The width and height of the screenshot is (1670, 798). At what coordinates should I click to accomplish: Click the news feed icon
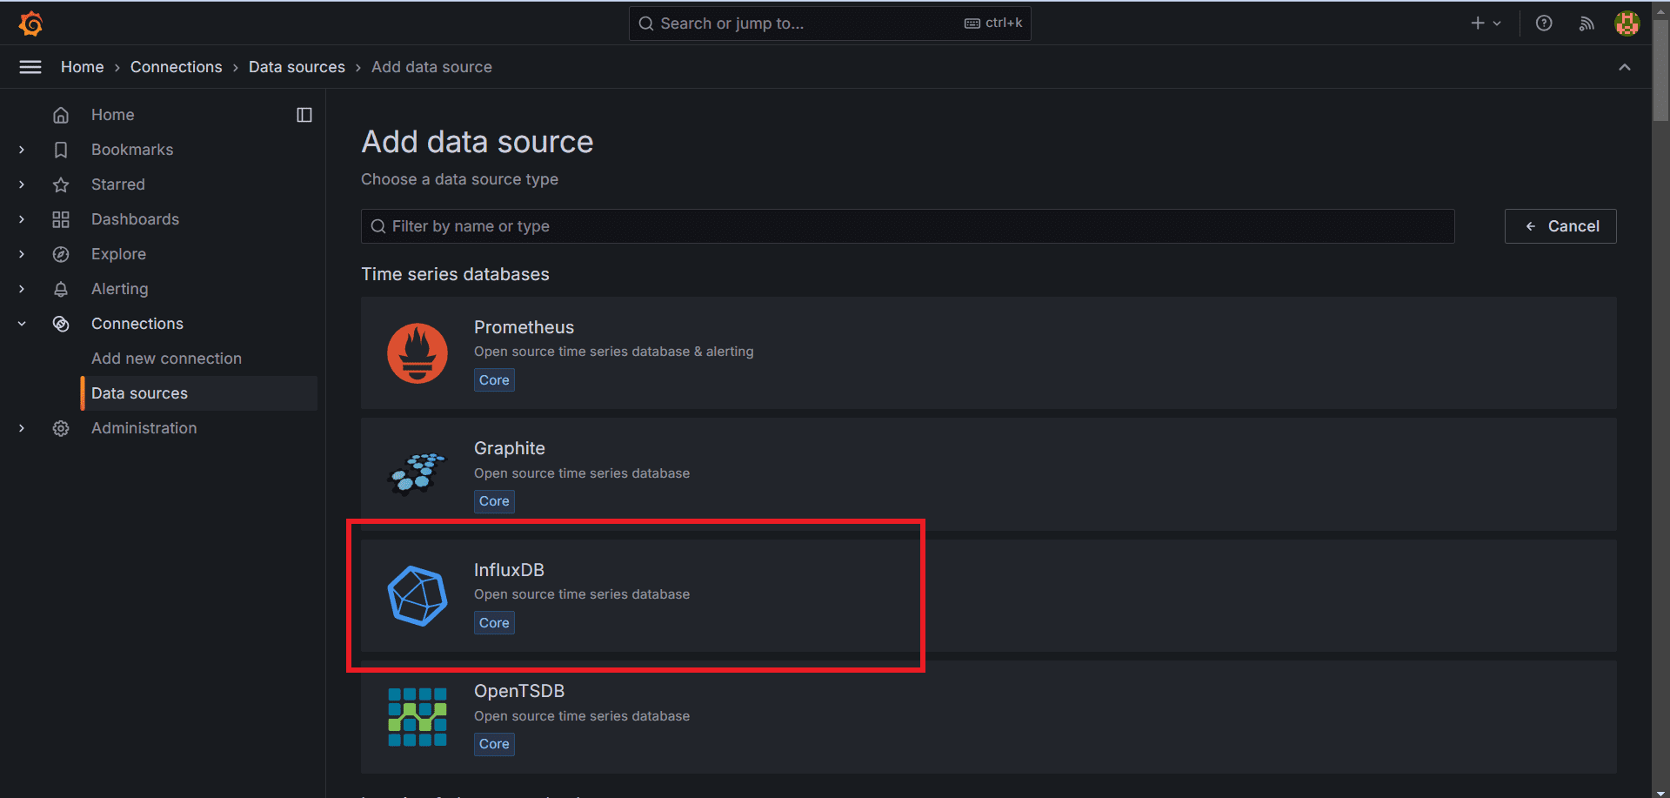[1586, 23]
